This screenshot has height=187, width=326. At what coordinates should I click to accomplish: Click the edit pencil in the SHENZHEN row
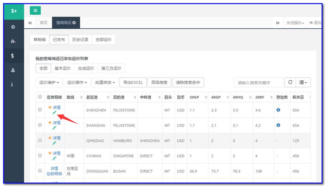(x=54, y=113)
